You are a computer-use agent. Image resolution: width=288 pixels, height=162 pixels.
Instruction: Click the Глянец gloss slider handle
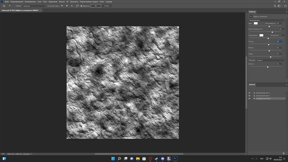pos(269,45)
